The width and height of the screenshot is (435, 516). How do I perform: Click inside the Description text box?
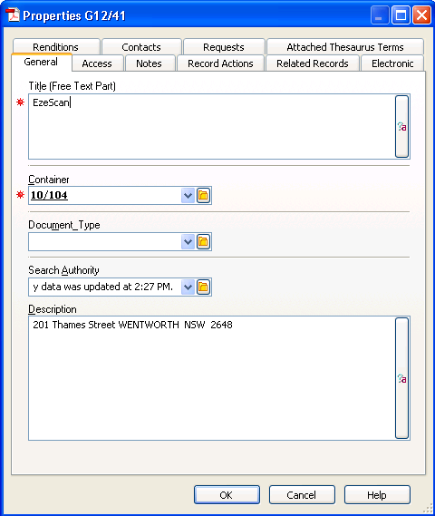pos(211,378)
